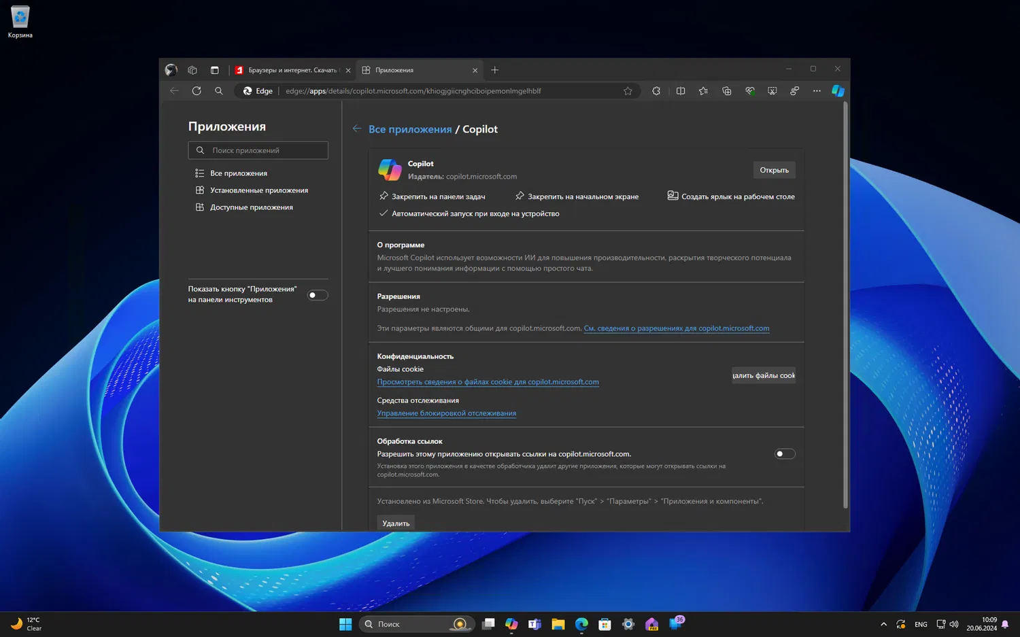Toggle Автоматический запуск при входе на устройство
Image resolution: width=1020 pixels, height=637 pixels.
469,213
